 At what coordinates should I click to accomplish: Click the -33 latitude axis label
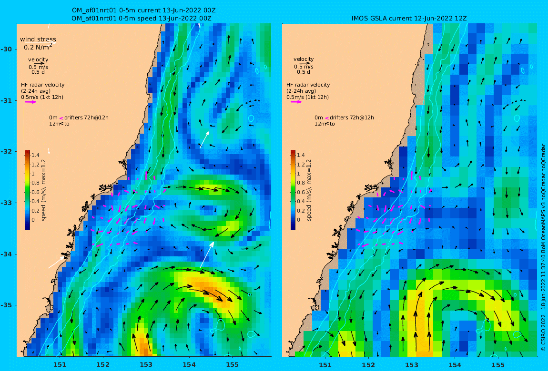[x=6, y=203]
